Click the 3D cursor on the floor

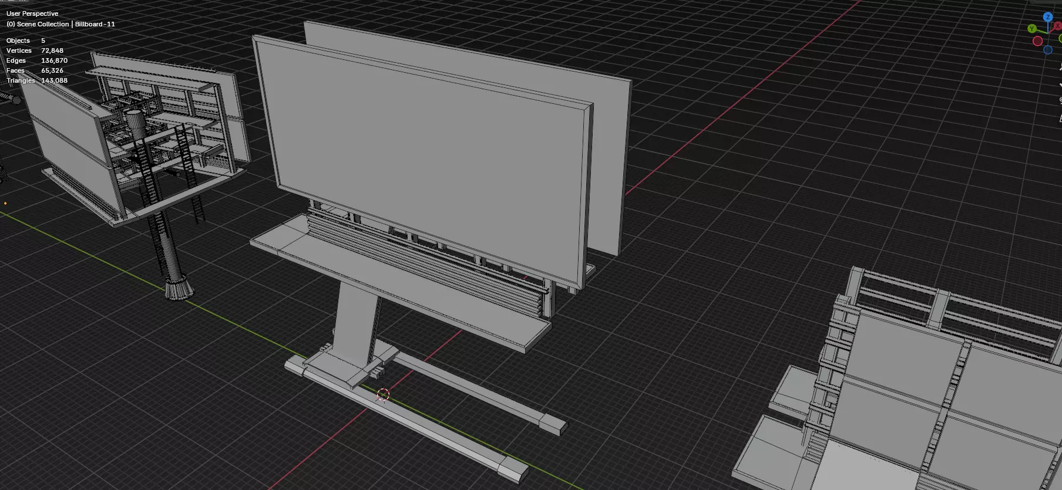tap(383, 395)
